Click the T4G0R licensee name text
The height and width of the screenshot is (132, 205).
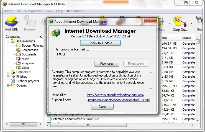(61, 54)
